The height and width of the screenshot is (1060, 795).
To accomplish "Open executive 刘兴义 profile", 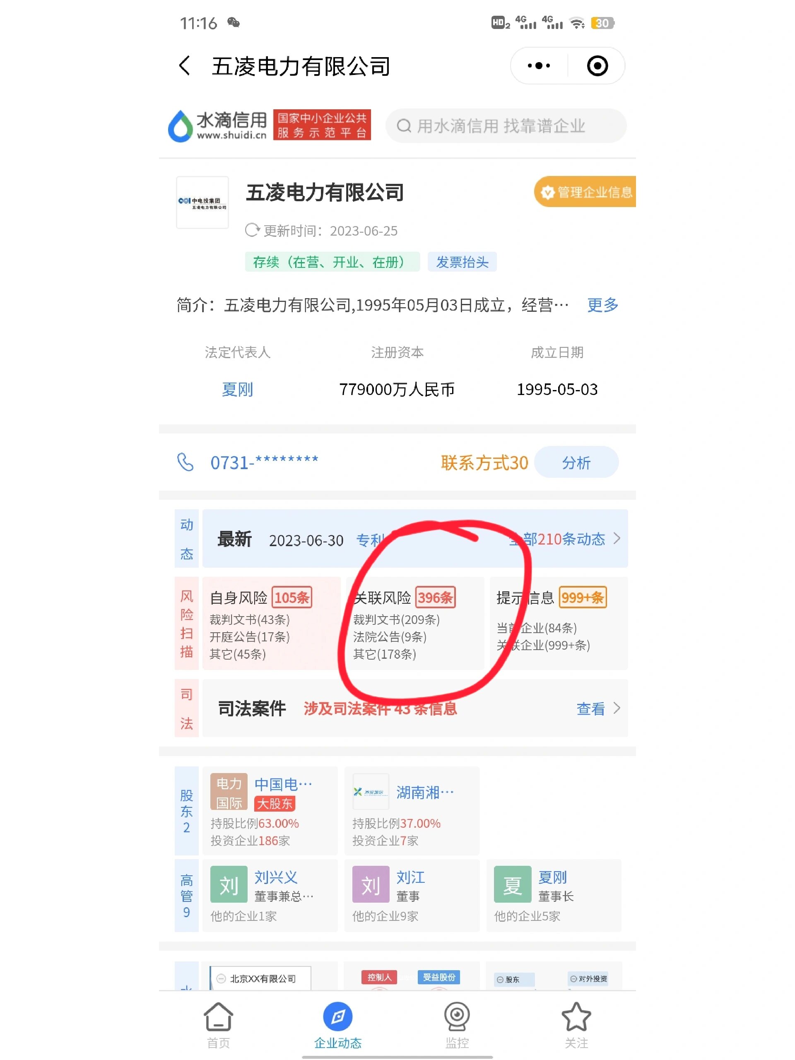I will pyautogui.click(x=270, y=895).
